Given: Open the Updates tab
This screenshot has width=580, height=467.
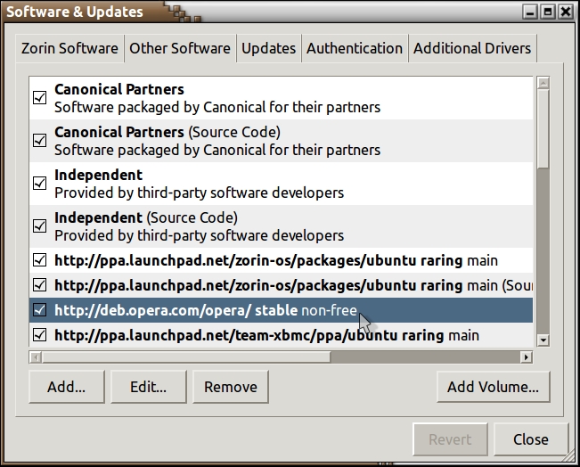Looking at the screenshot, I should click(x=269, y=48).
